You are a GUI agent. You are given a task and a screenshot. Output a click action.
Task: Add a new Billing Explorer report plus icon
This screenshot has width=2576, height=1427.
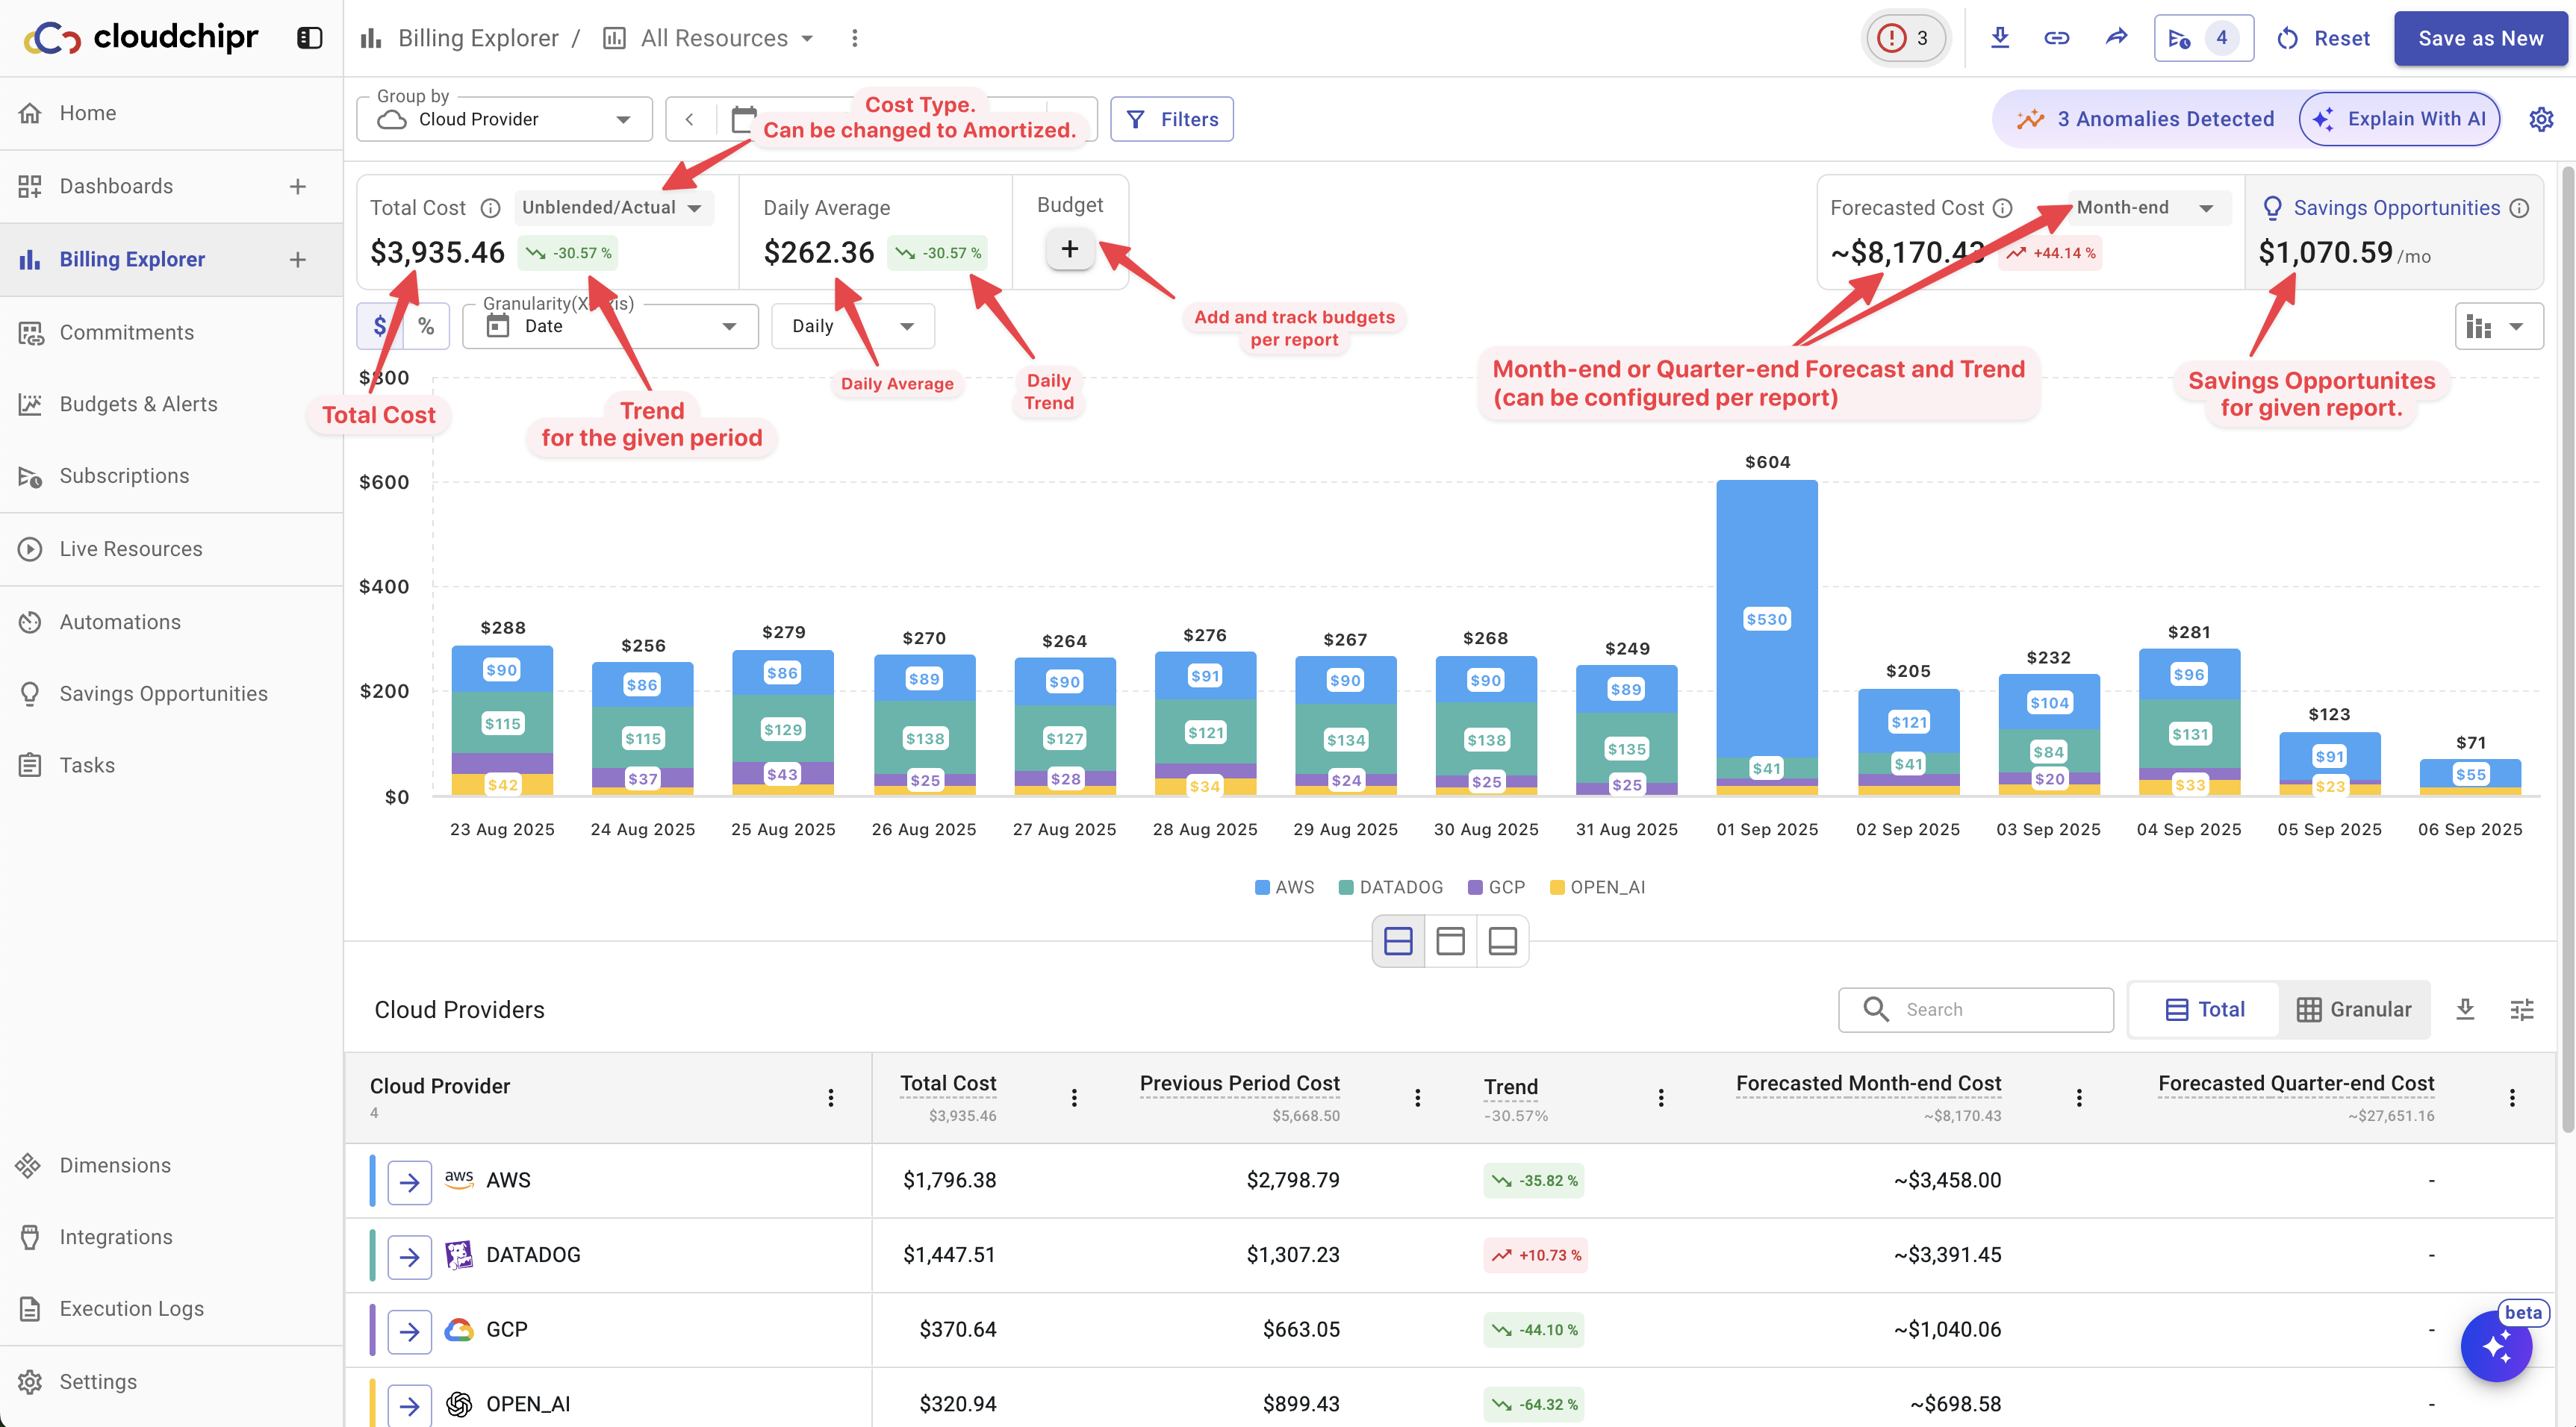tap(297, 260)
